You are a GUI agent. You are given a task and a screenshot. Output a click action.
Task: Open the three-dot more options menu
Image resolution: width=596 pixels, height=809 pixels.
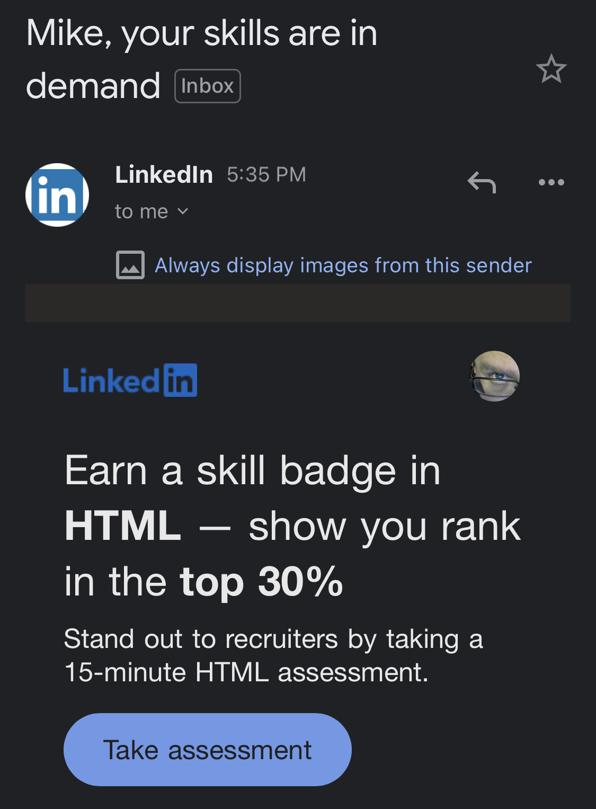pos(551,182)
